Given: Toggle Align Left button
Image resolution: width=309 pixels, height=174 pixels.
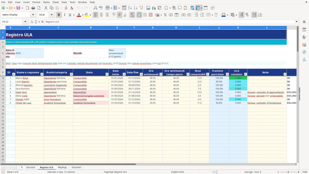Looking at the screenshot, I should (x=96, y=15).
